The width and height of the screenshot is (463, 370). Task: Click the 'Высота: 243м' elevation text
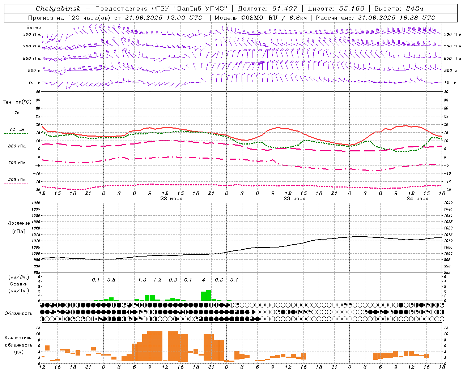click(x=399, y=9)
